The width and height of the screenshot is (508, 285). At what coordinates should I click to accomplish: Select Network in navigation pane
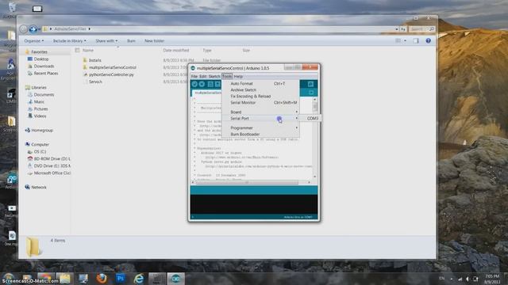point(36,187)
